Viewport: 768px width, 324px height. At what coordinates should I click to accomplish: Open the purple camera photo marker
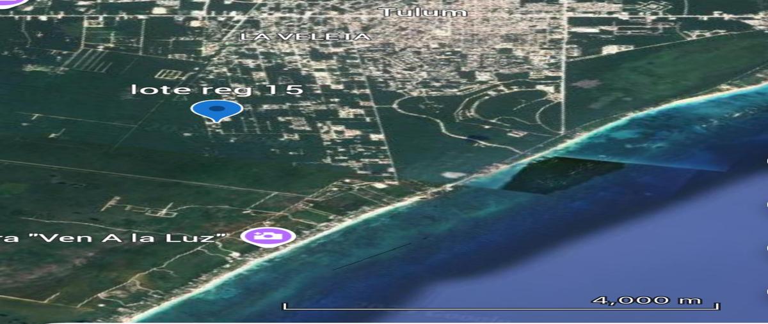(x=268, y=236)
